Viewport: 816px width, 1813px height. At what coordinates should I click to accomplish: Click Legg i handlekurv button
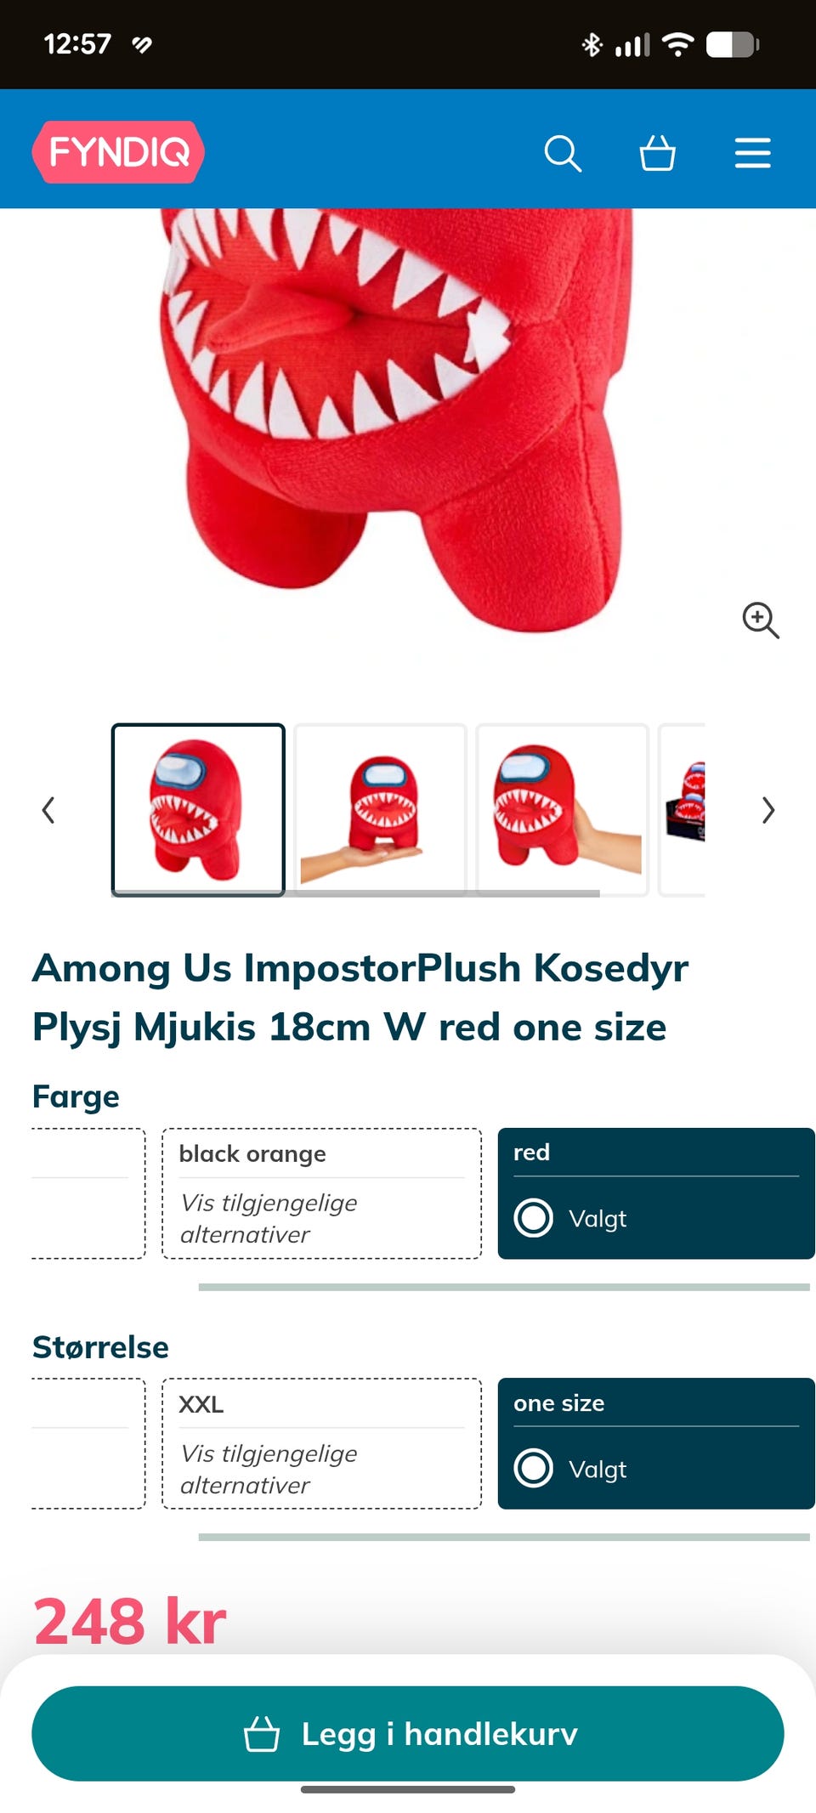click(x=408, y=1733)
